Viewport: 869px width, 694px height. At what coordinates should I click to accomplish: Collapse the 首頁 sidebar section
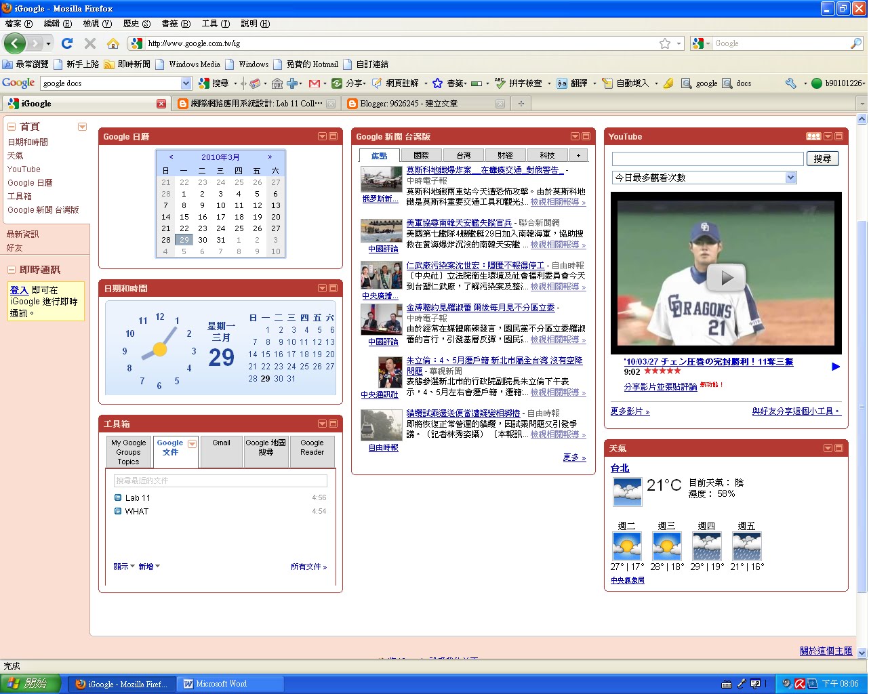(x=12, y=127)
